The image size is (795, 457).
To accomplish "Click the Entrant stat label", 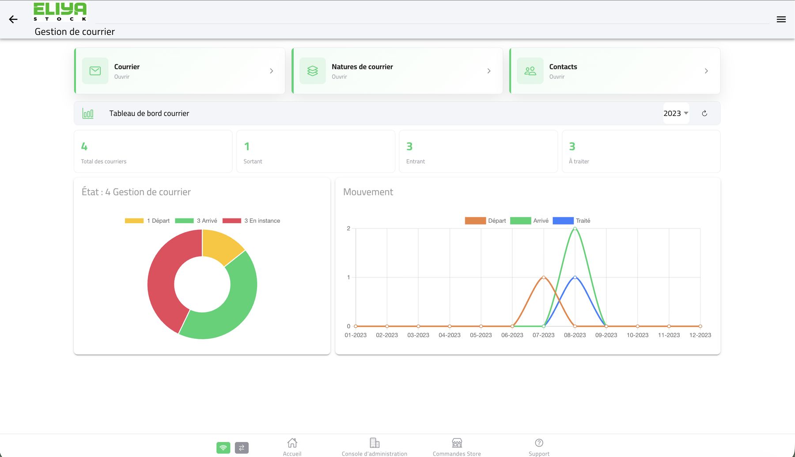I will point(416,161).
